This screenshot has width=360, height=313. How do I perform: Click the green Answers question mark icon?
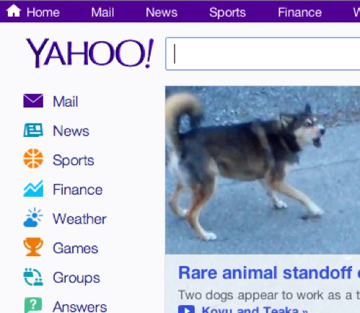point(33,305)
